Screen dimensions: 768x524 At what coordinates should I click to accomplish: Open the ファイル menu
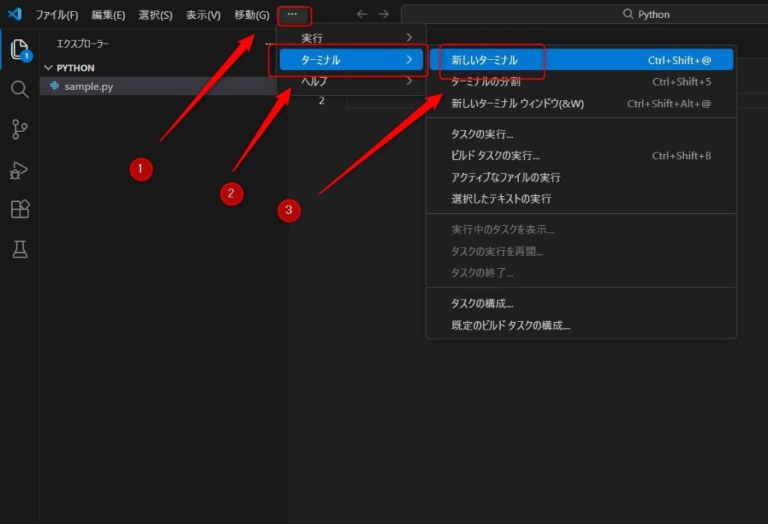pos(56,14)
